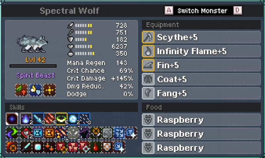Select the orange hourglass passive skill
The height and width of the screenshot is (158, 265).
point(49,133)
